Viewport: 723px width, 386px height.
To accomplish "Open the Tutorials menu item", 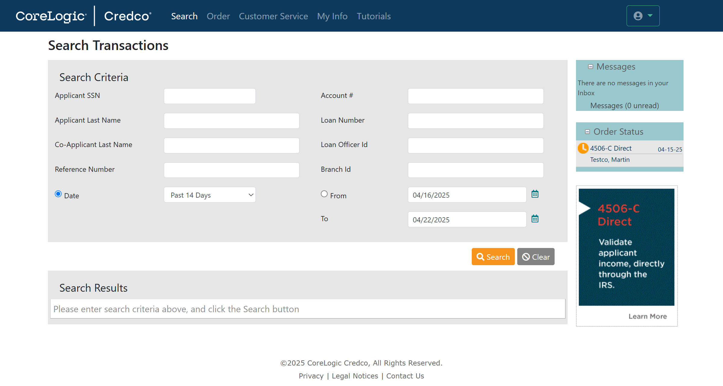I will pos(374,16).
